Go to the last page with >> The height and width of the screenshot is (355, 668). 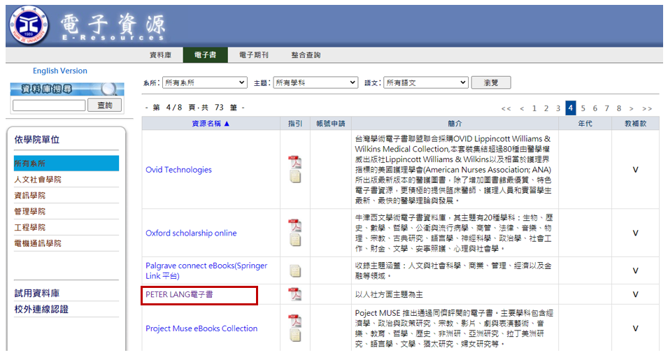tap(647, 108)
